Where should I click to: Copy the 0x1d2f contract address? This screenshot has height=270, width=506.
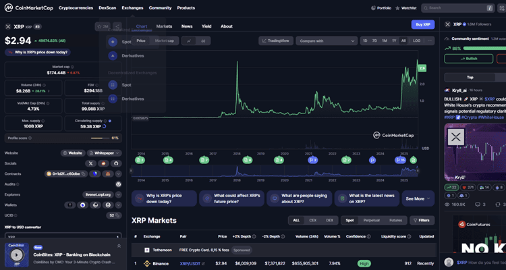click(x=83, y=173)
